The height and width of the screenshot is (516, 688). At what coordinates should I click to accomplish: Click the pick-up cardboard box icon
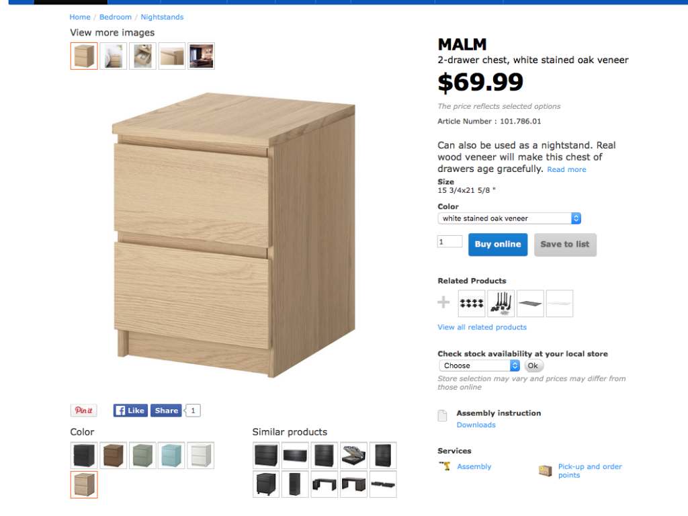pyautogui.click(x=546, y=471)
